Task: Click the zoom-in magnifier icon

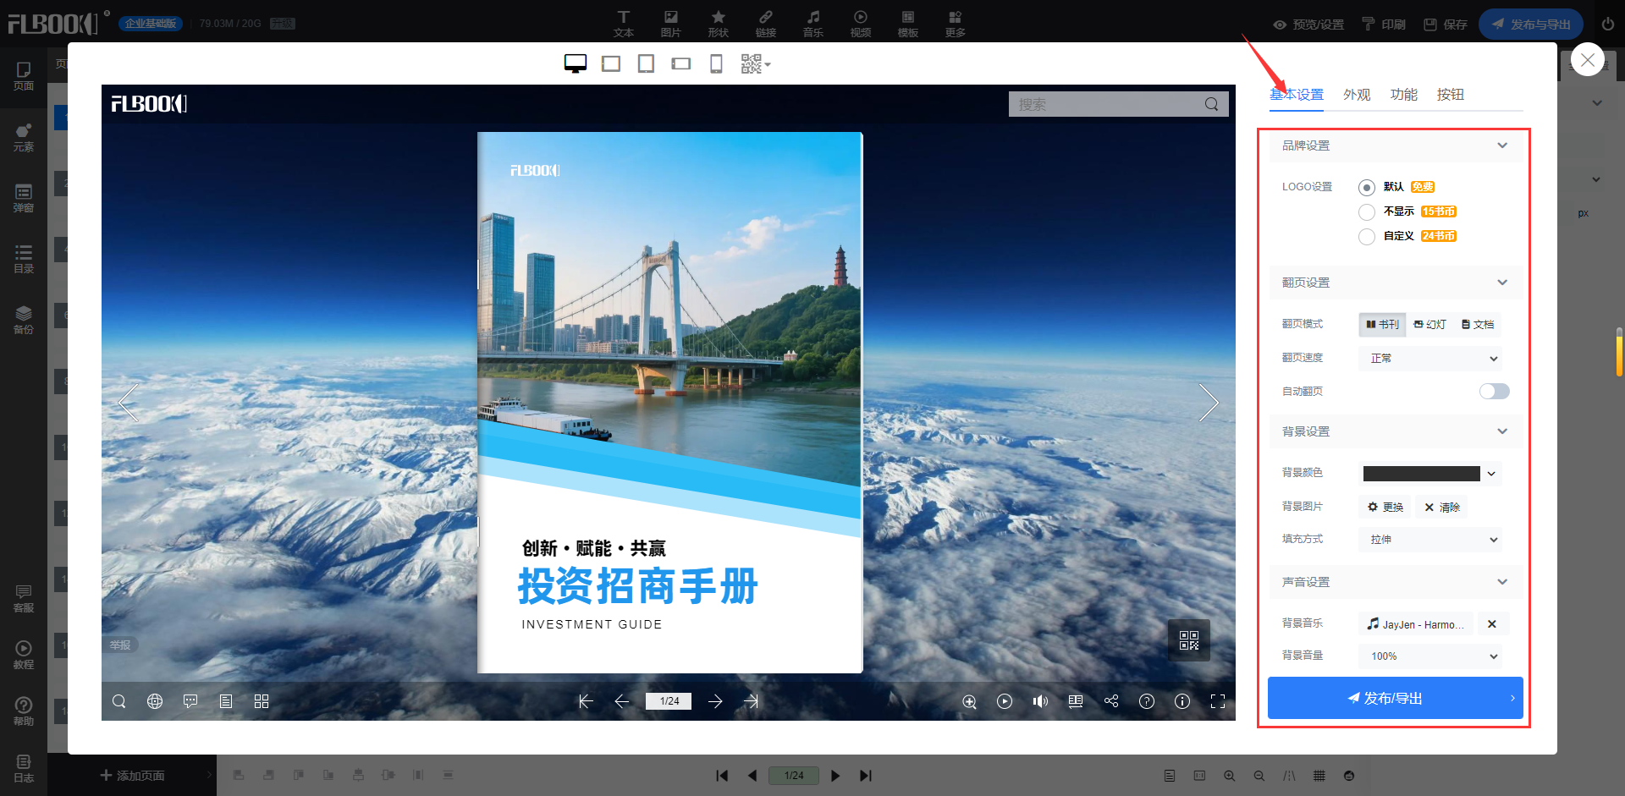Action: [969, 701]
